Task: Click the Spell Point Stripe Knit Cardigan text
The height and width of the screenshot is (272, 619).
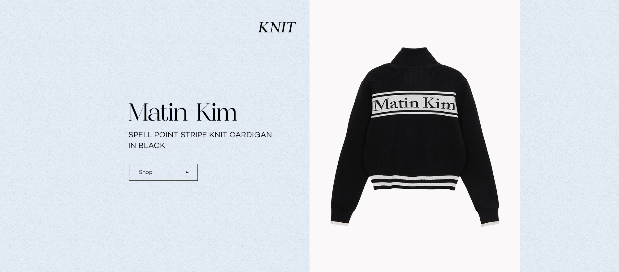Action: (x=200, y=135)
